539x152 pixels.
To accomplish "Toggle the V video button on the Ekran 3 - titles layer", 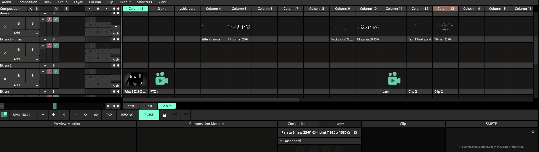I will (56, 20).
